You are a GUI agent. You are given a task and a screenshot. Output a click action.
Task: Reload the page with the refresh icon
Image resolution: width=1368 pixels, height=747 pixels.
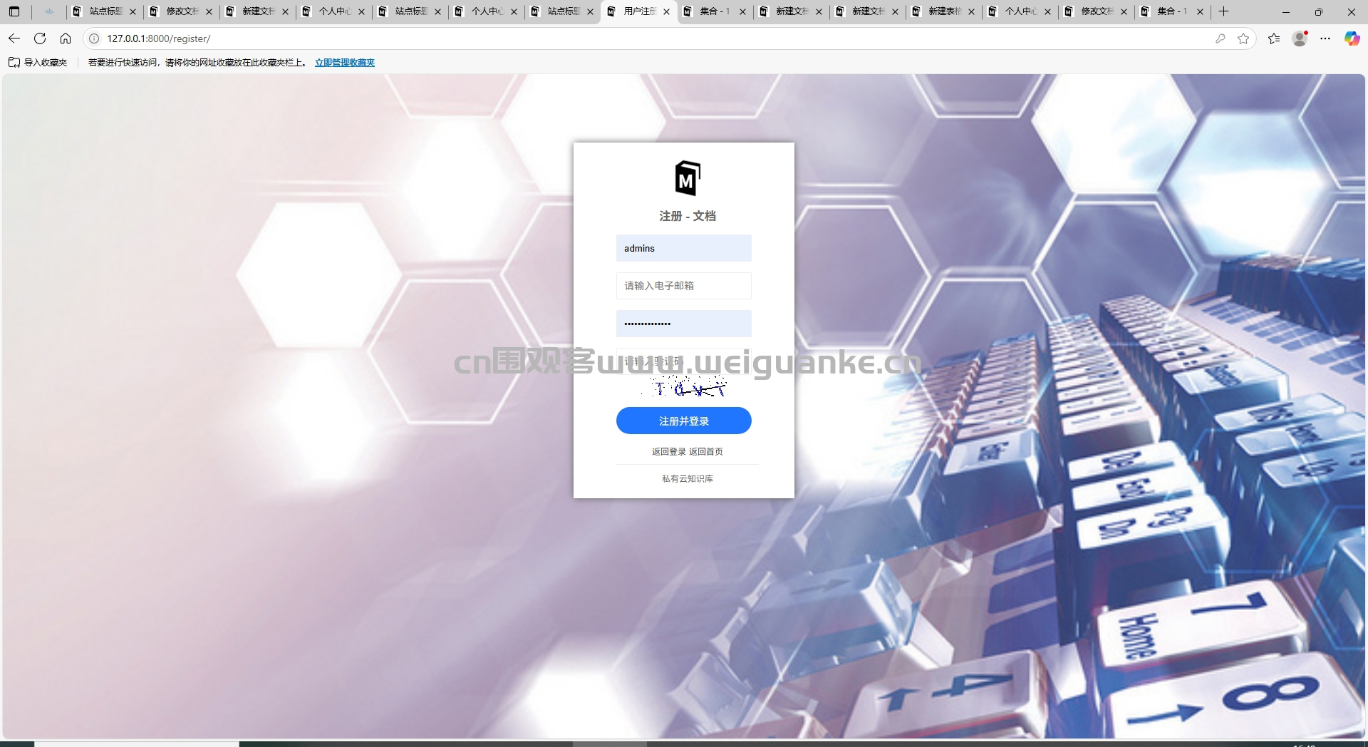(x=40, y=38)
